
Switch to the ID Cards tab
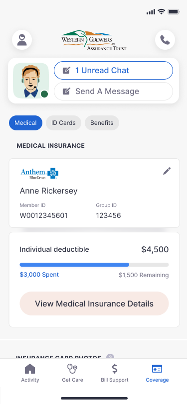click(63, 123)
